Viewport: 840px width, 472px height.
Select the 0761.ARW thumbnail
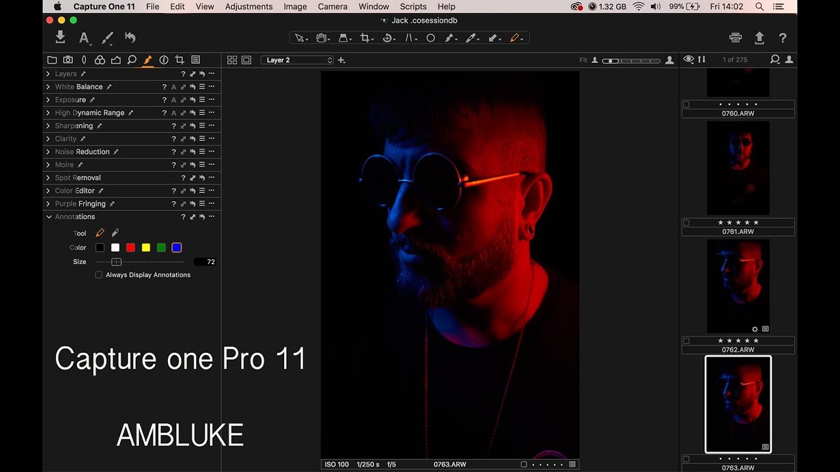point(738,168)
